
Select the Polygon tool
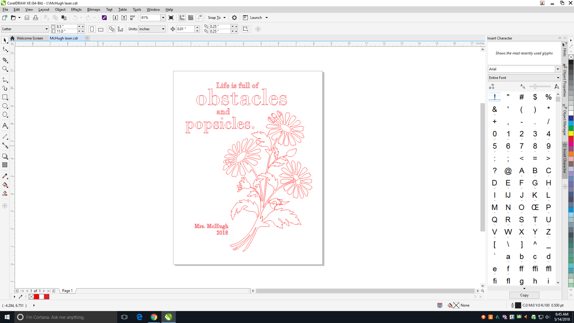coord(5,115)
